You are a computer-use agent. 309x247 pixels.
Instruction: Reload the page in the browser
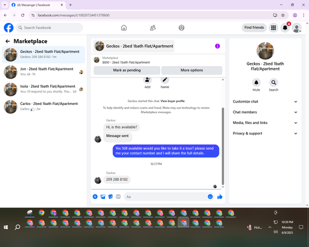pyautogui.click(x=23, y=15)
